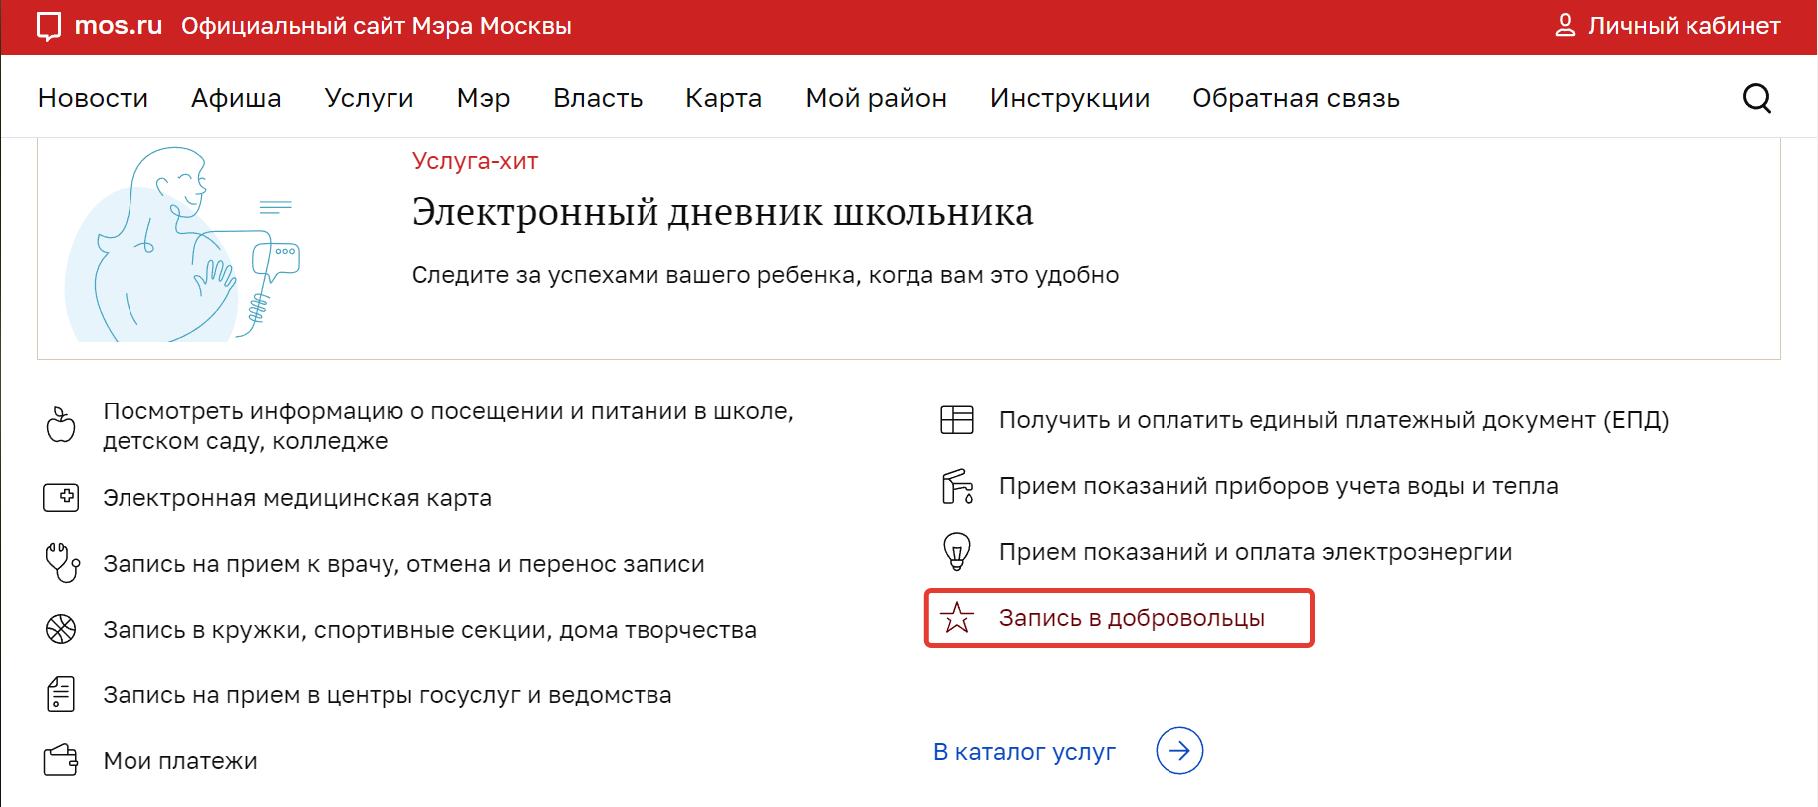Image resolution: width=1818 pixels, height=807 pixels.
Task: Open the Власть menu item
Action: click(x=598, y=98)
